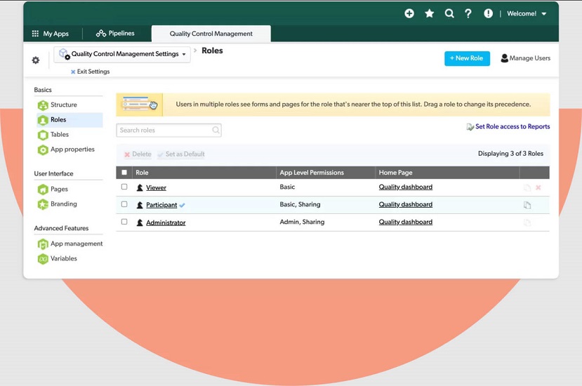Click the search magnifier in top bar

[x=449, y=13]
